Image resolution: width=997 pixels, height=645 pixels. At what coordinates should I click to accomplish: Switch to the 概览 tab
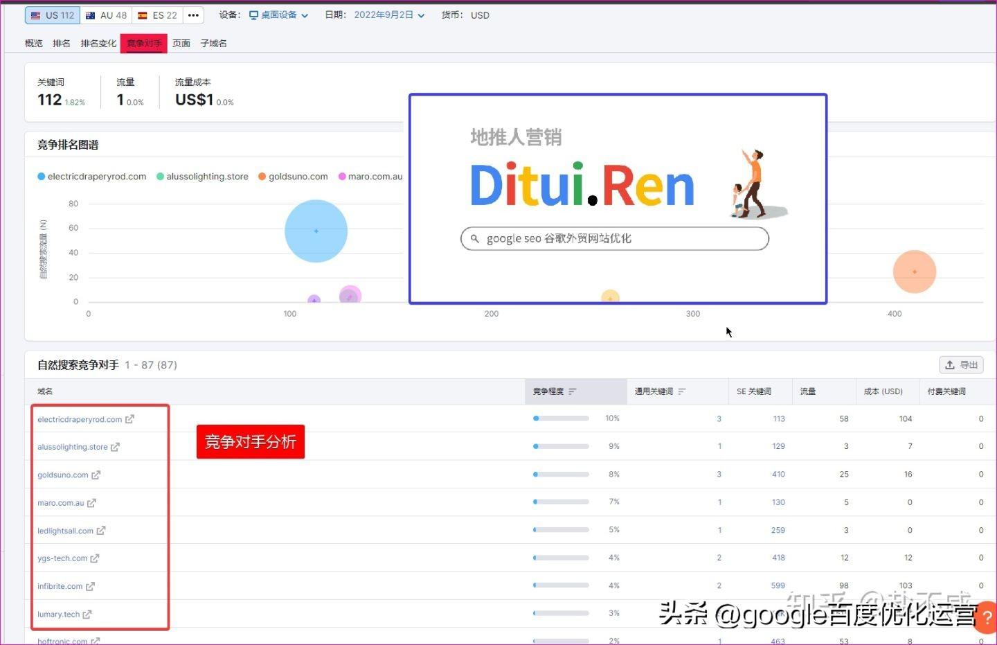coord(34,43)
